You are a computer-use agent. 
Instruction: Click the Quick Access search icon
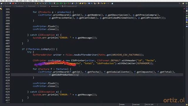pyautogui.click(x=179, y=3)
